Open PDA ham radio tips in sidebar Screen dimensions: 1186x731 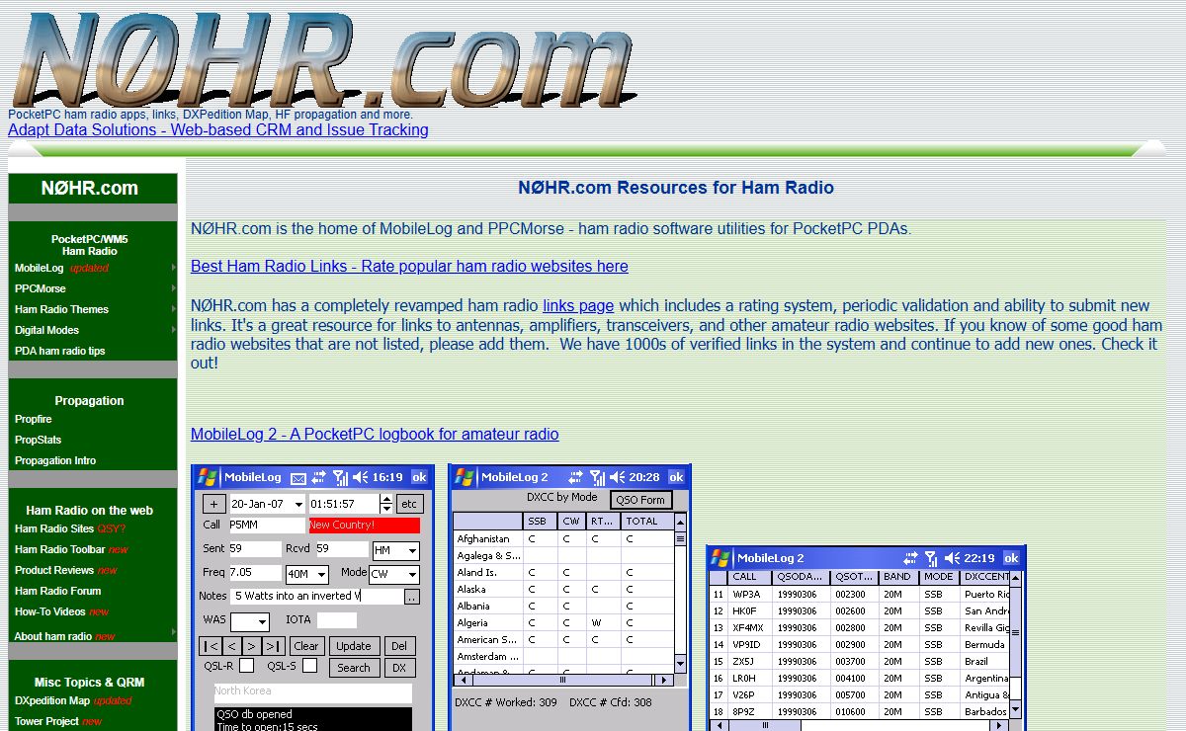pyautogui.click(x=59, y=351)
